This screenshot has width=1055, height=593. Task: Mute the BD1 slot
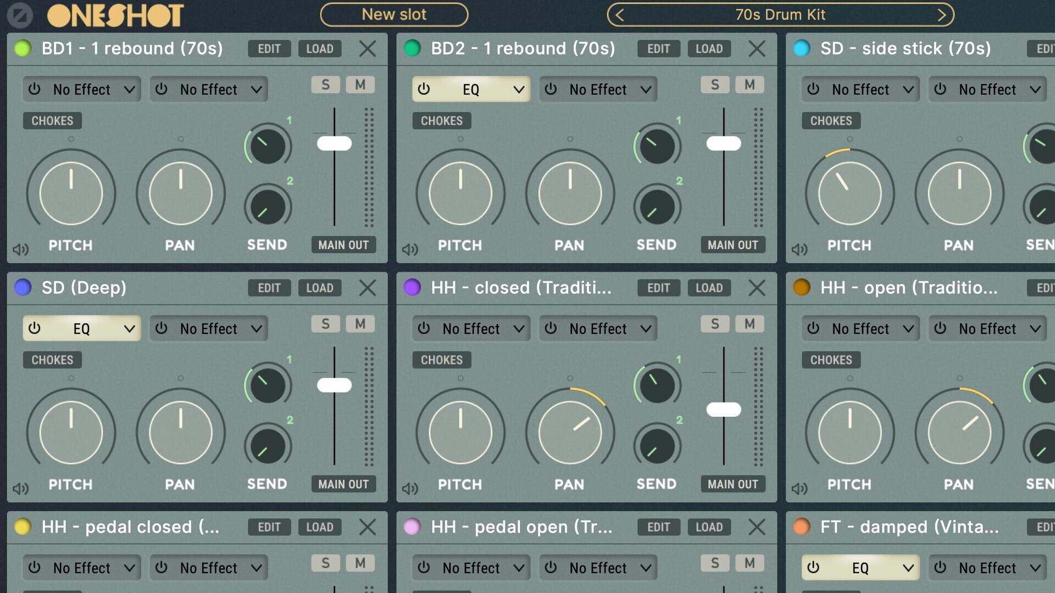[x=360, y=85]
